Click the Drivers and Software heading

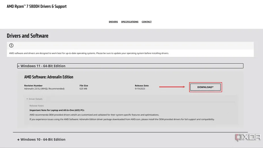[28, 36]
